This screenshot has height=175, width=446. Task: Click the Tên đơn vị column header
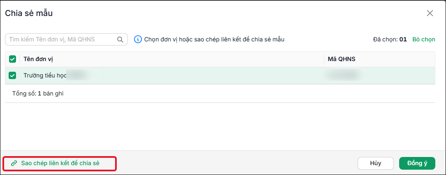38,59
